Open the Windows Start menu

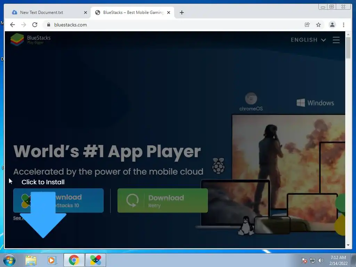[9, 260]
